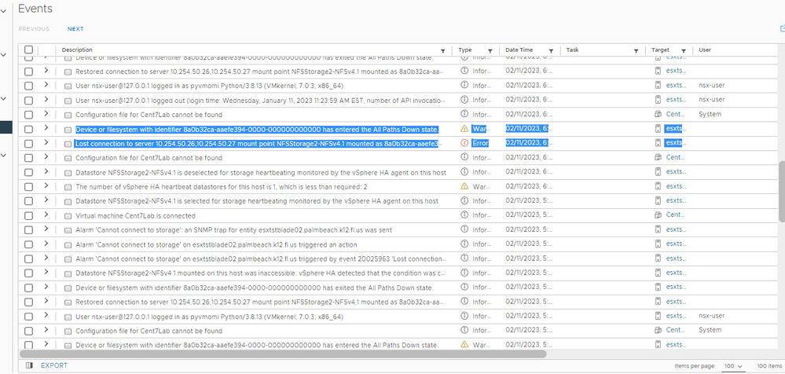Open column picker icon beside Export
This screenshot has width=785, height=374.
click(x=29, y=365)
